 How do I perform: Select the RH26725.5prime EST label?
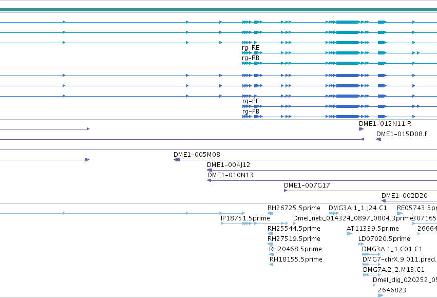(x=294, y=208)
